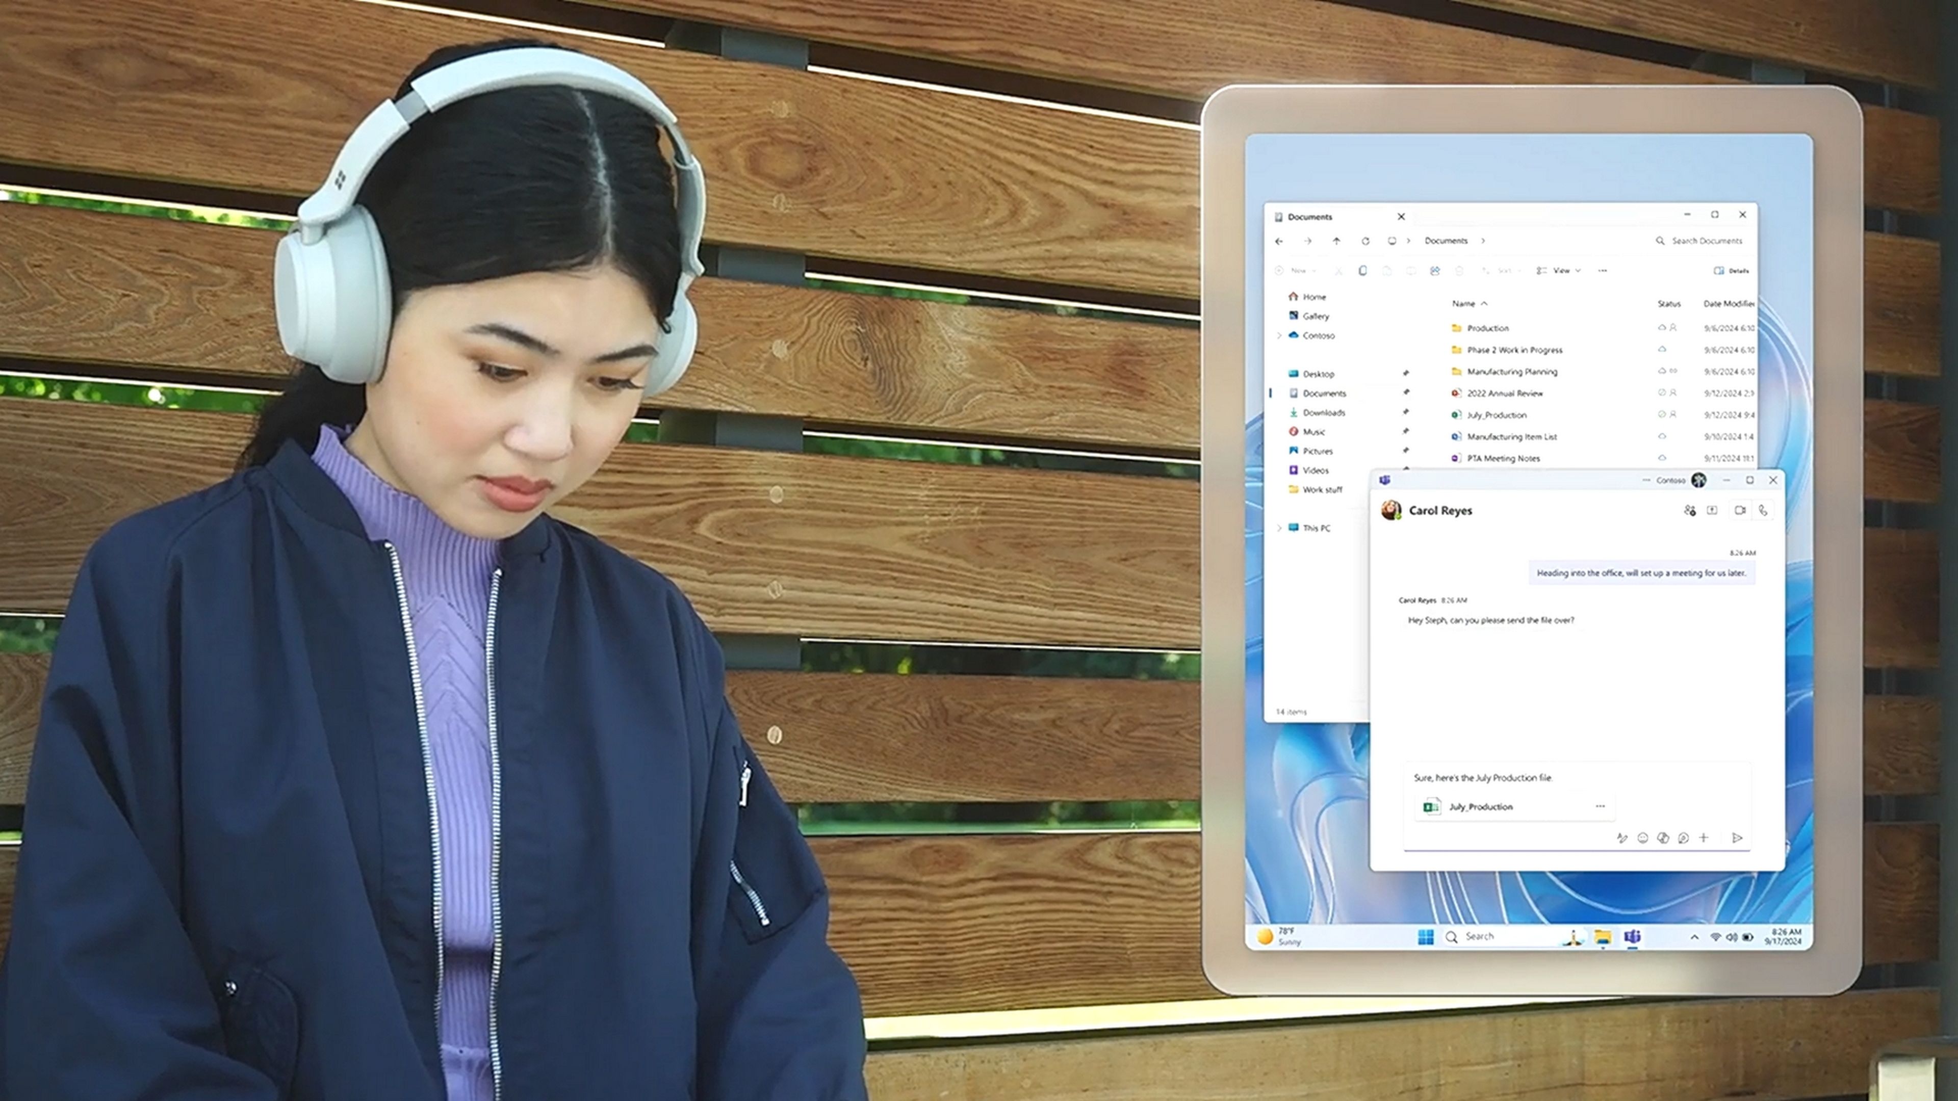1958x1101 pixels.
Task: Click the send message arrow icon
Action: [x=1737, y=838]
